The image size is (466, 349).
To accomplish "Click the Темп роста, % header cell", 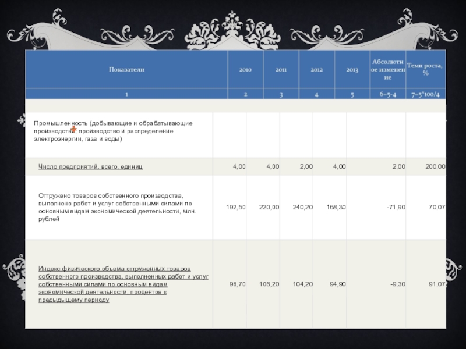I will [x=425, y=69].
